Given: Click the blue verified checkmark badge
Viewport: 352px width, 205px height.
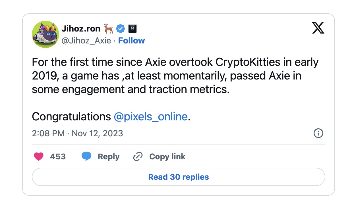Looking at the screenshot, I should pos(121,28).
